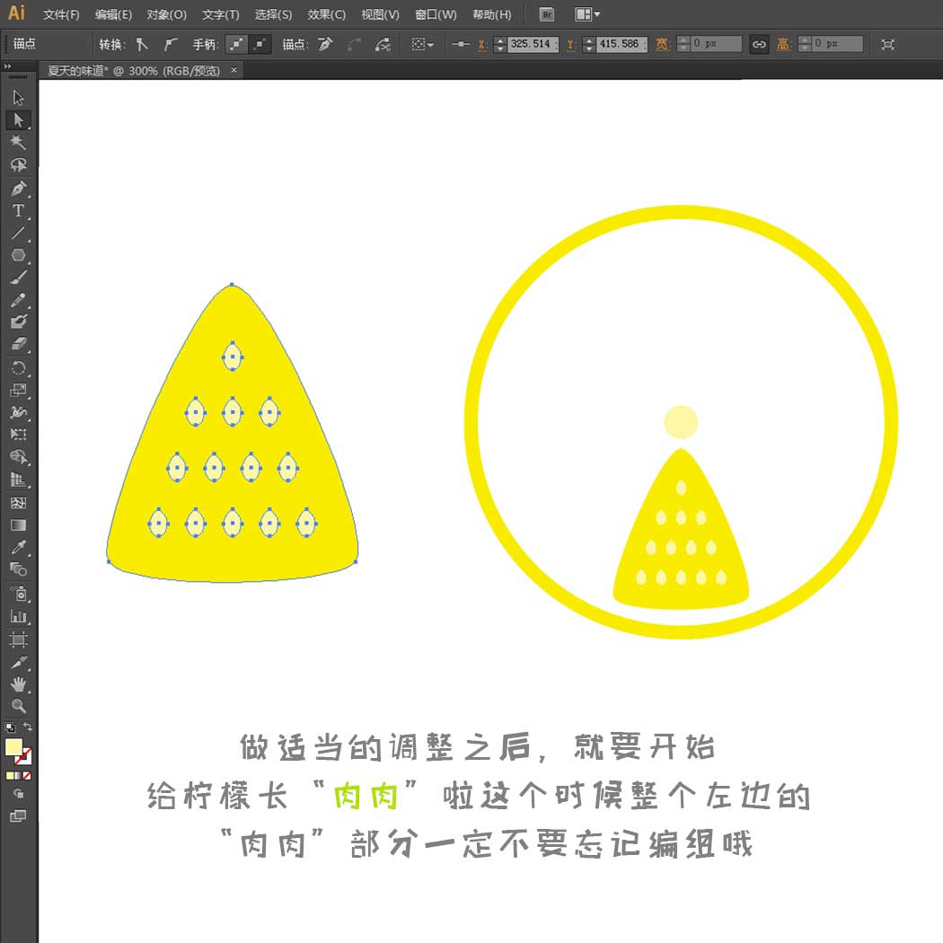Open the align anchor points control
This screenshot has height=943, width=943.
[461, 45]
